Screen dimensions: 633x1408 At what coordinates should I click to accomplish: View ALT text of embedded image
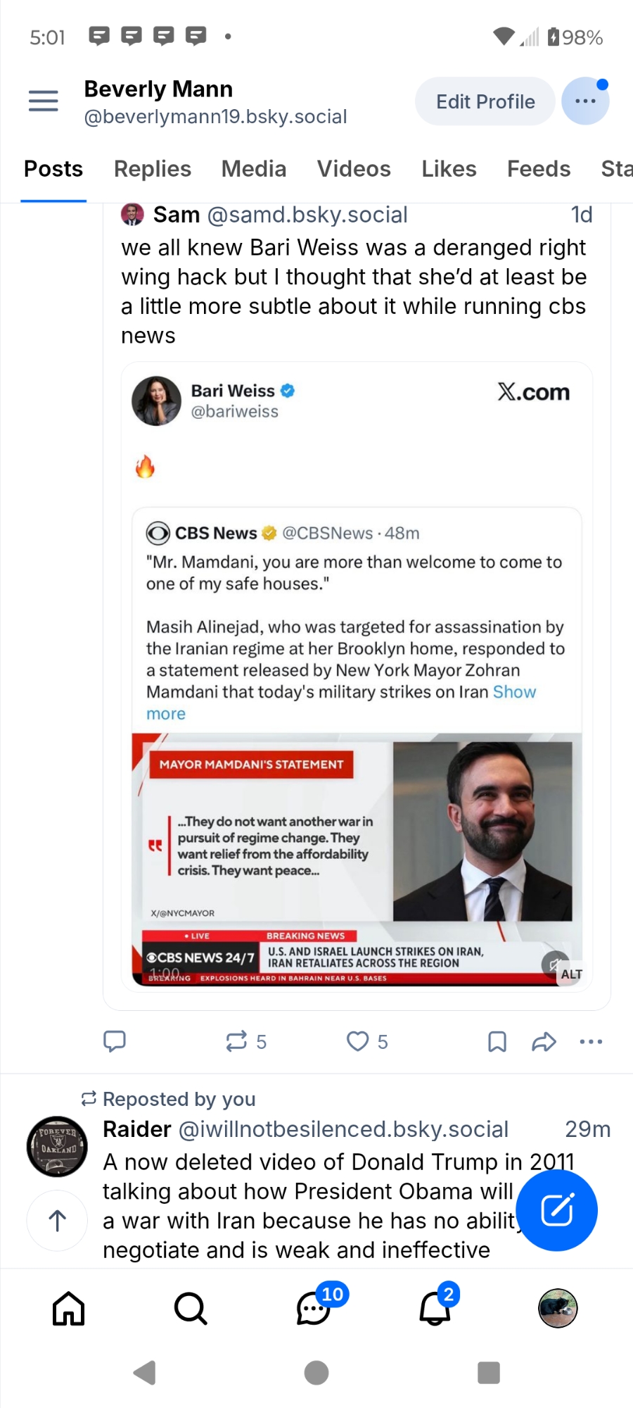pos(571,974)
